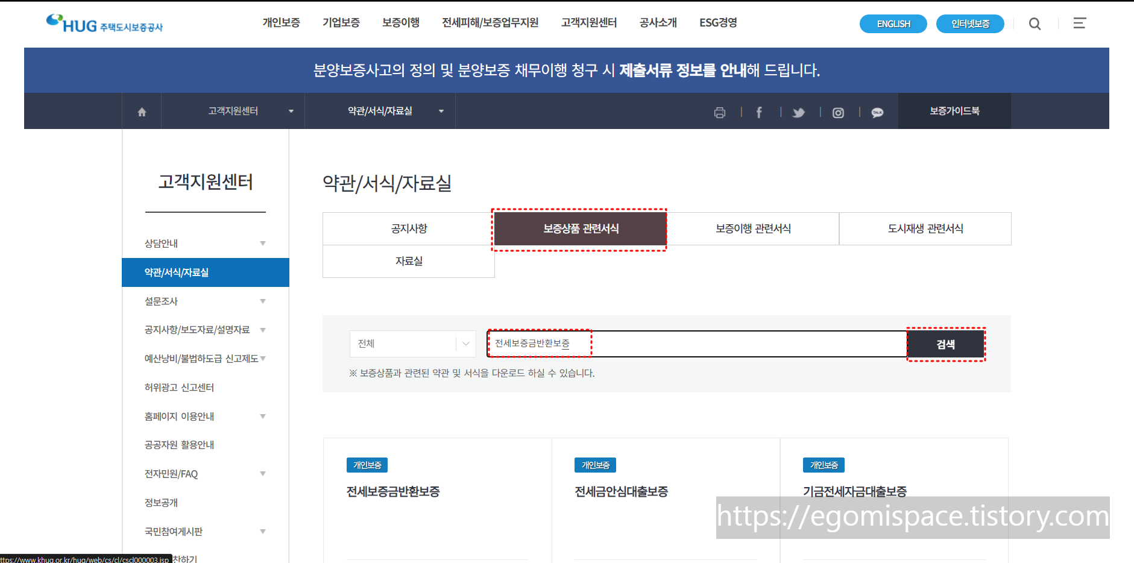Viewport: 1134px width, 563px height.
Task: Open the 전체 category dropdown
Action: tap(413, 344)
